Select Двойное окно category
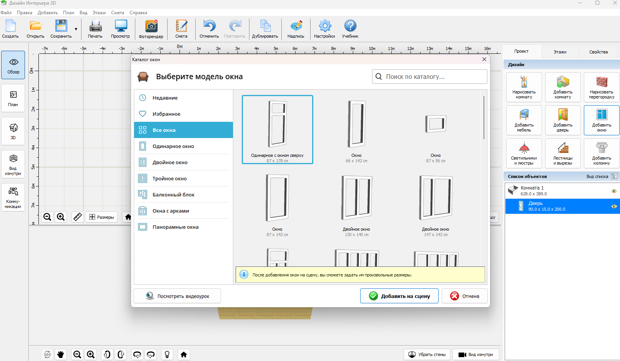 click(184, 162)
